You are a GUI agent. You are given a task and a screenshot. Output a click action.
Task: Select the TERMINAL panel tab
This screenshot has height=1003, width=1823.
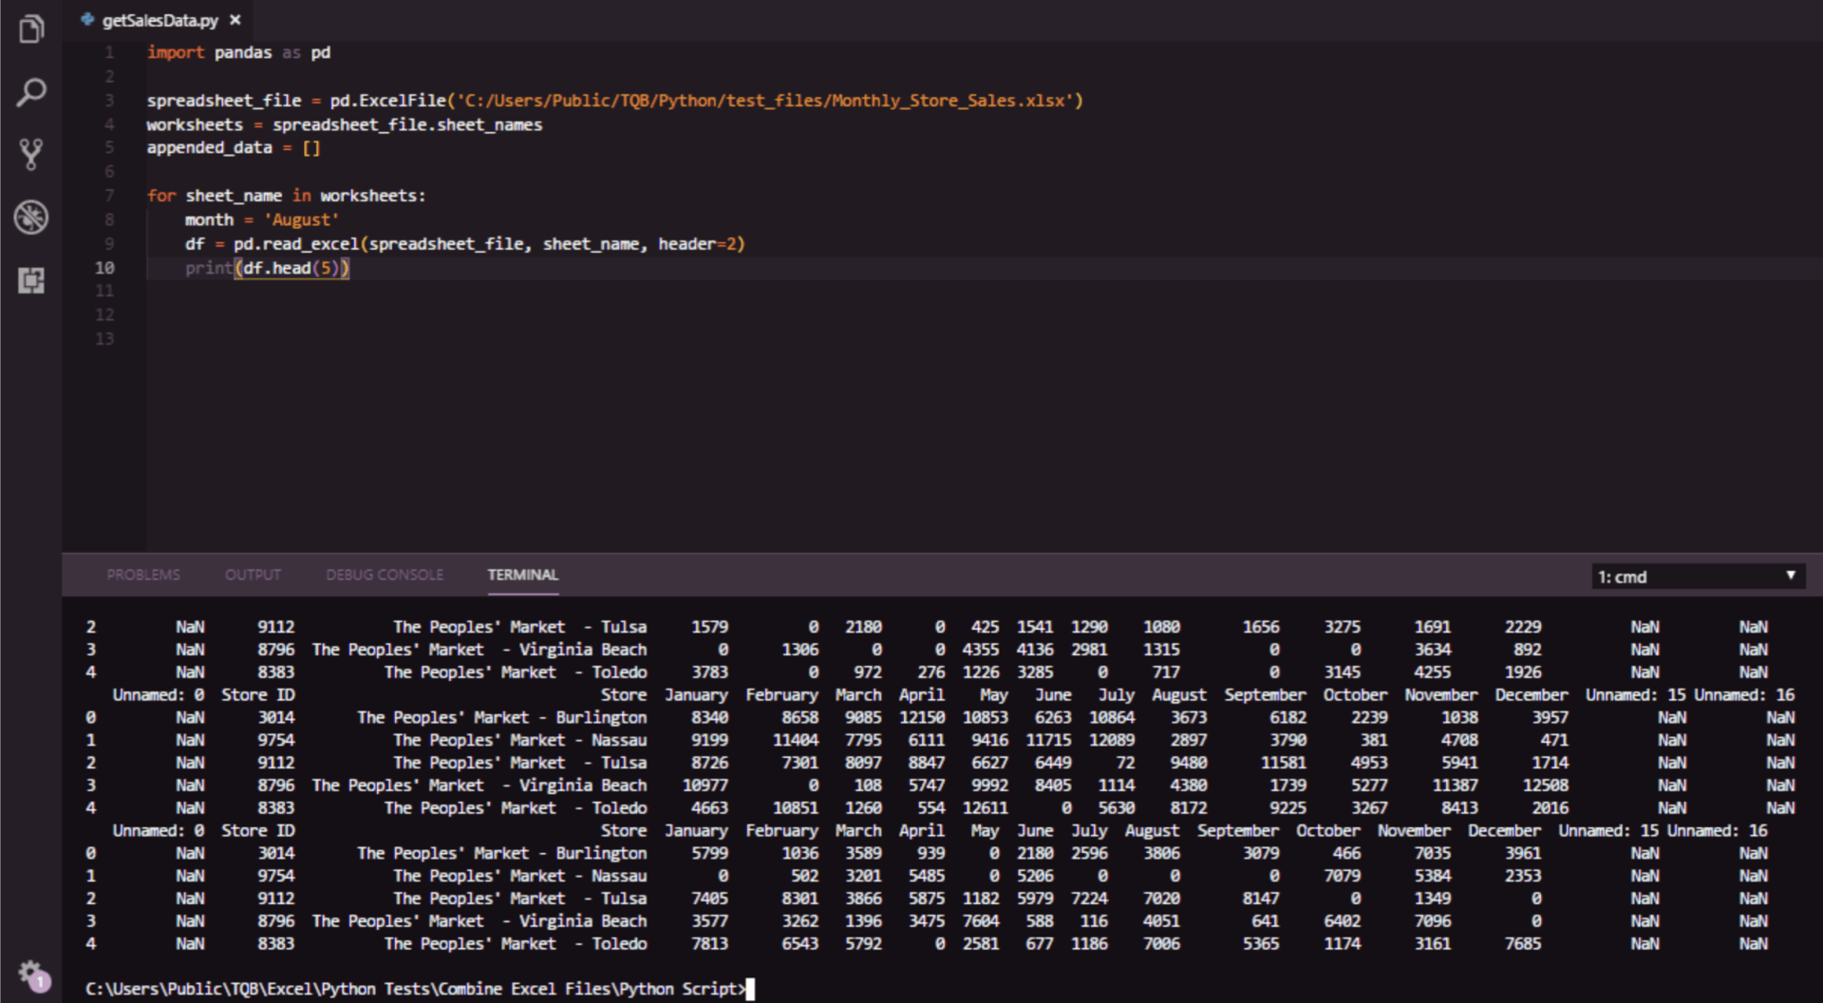pyautogui.click(x=522, y=575)
